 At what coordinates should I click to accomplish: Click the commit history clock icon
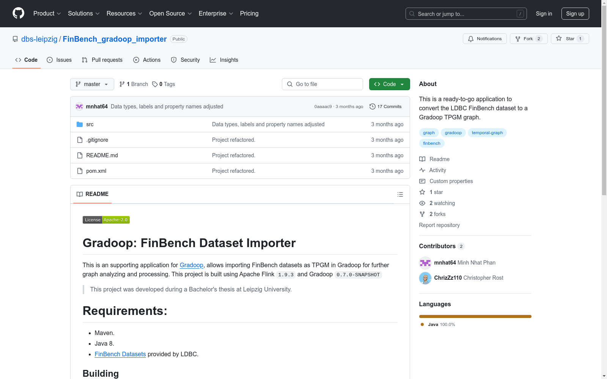tap(373, 106)
